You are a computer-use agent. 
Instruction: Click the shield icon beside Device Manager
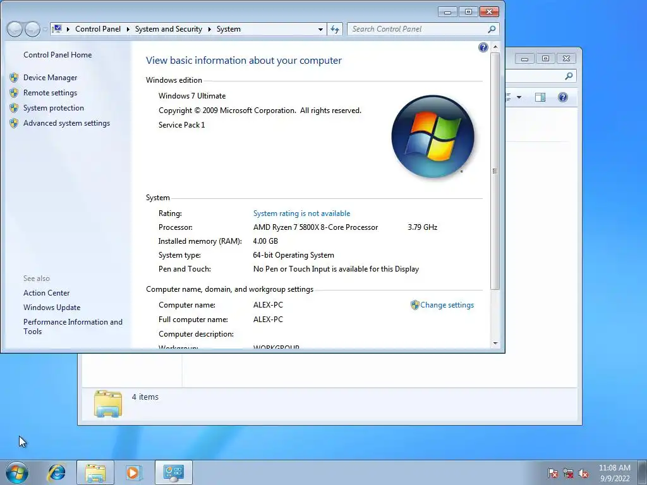(x=14, y=78)
